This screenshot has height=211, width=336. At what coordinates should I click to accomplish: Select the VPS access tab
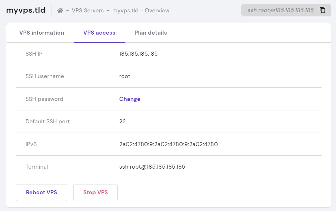(x=99, y=33)
